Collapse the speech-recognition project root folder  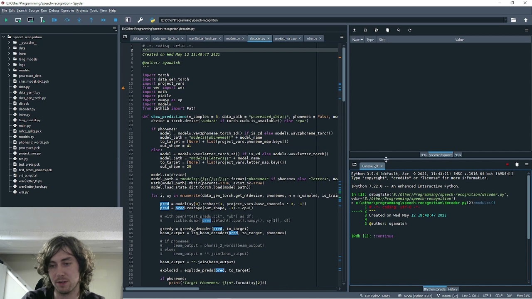point(4,37)
